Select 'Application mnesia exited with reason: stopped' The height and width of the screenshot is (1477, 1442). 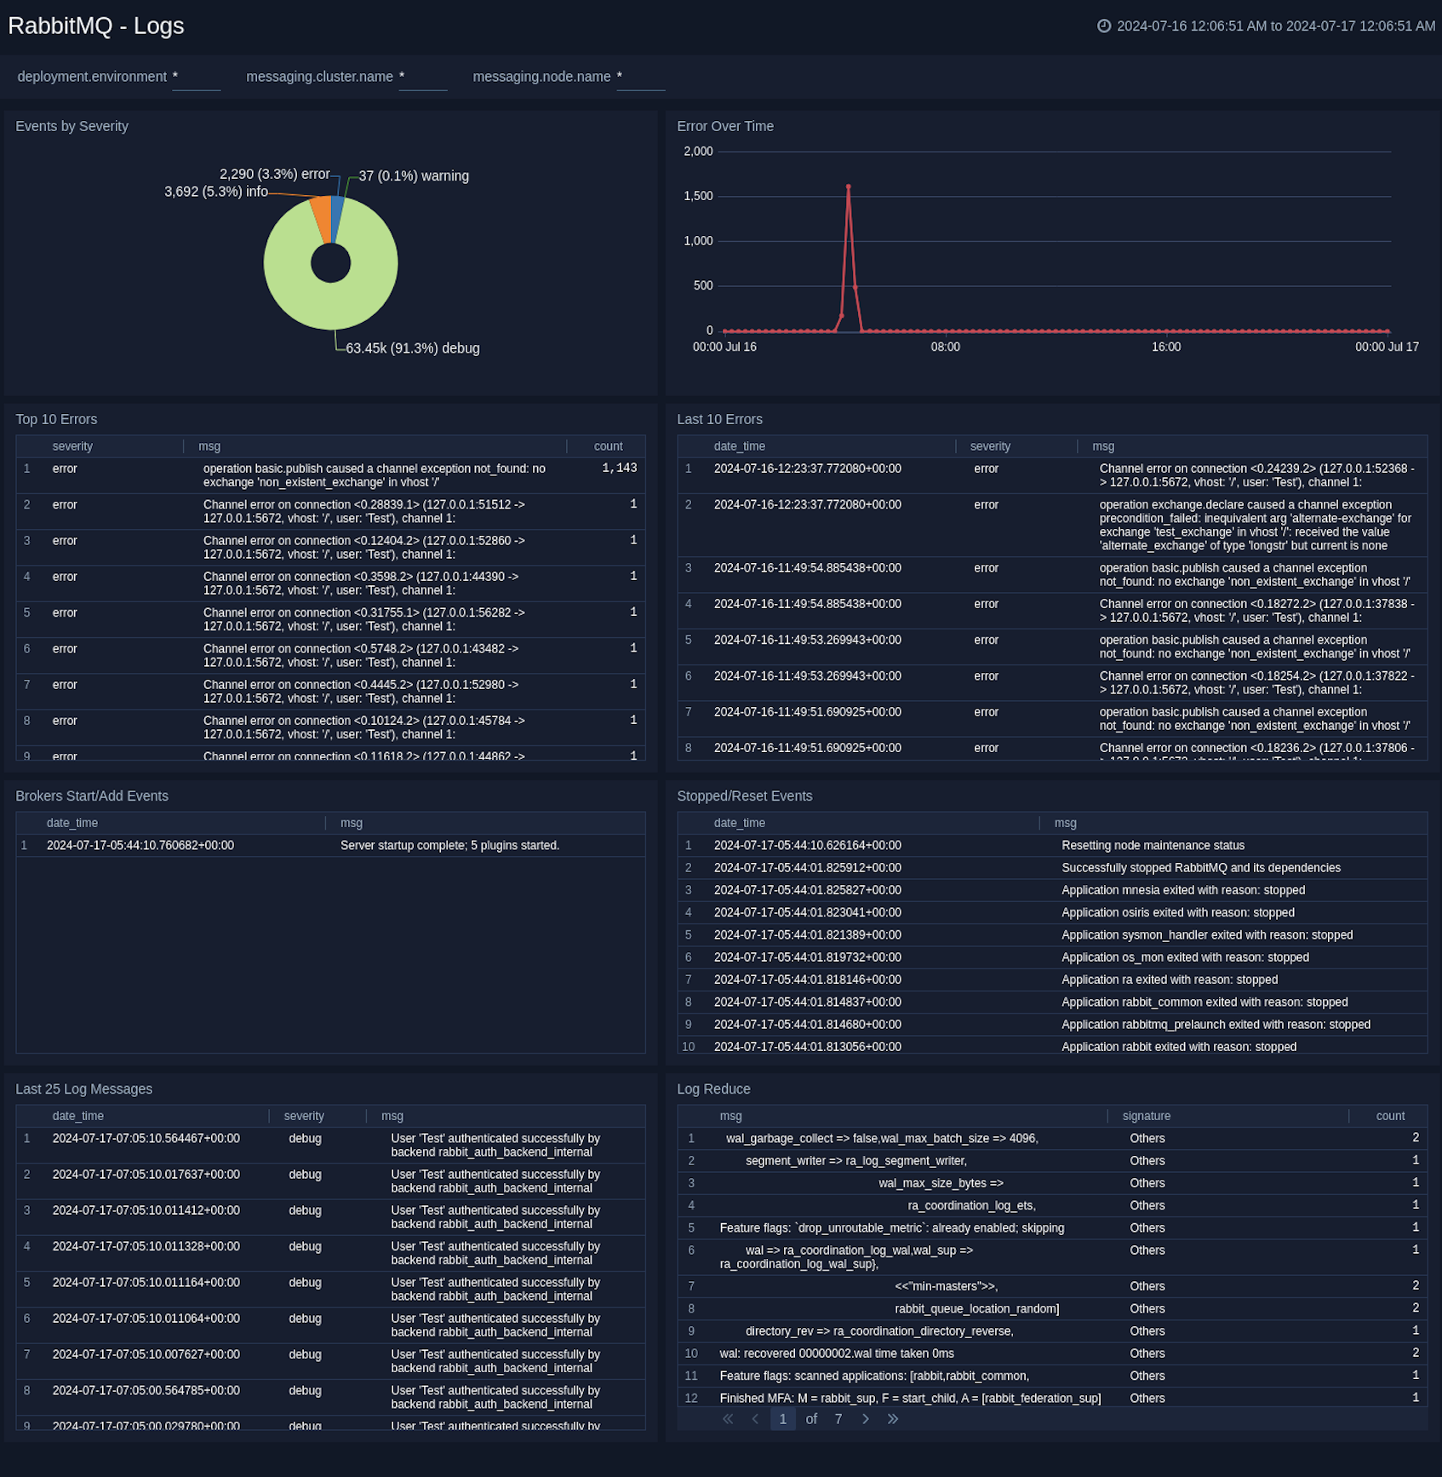pyautogui.click(x=1183, y=890)
